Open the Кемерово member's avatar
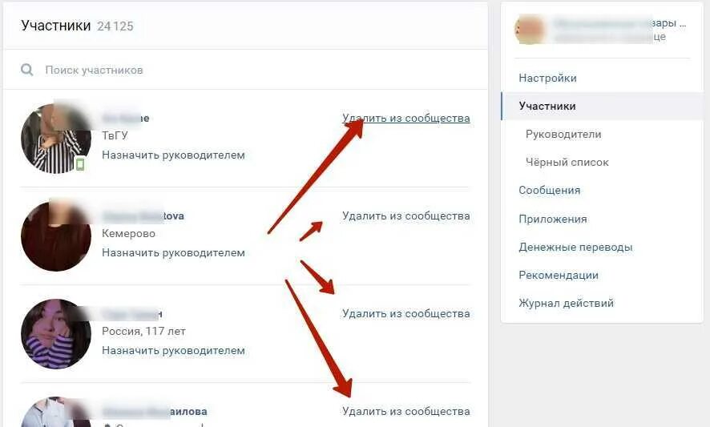The height and width of the screenshot is (427, 710). point(56,236)
